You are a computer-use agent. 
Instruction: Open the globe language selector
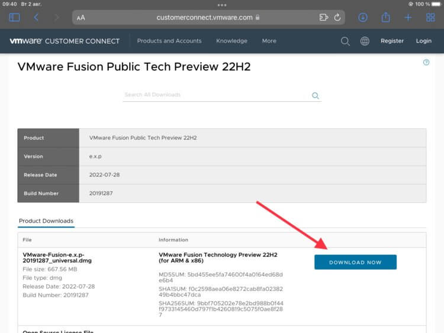(365, 41)
